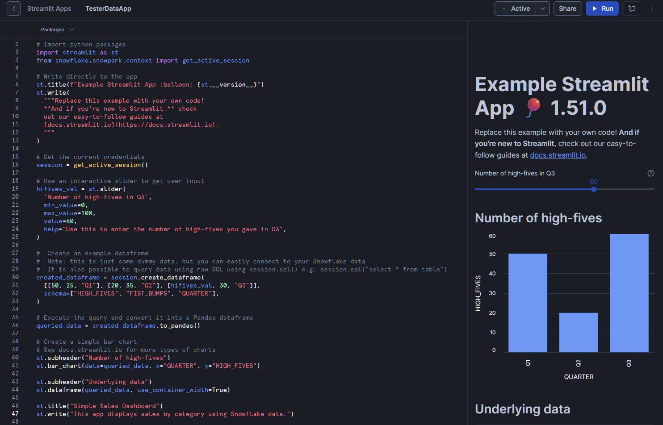Click the slider help question mark icon

pos(650,173)
